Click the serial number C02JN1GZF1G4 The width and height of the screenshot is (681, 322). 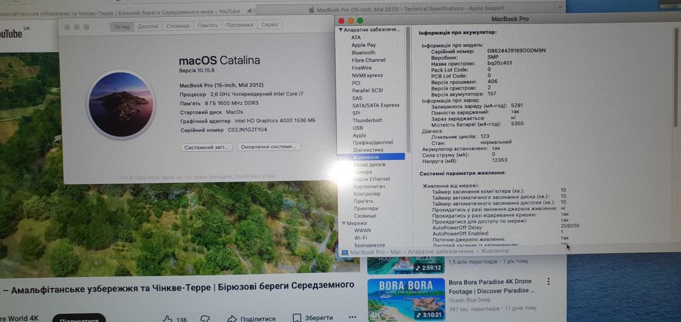tap(248, 130)
